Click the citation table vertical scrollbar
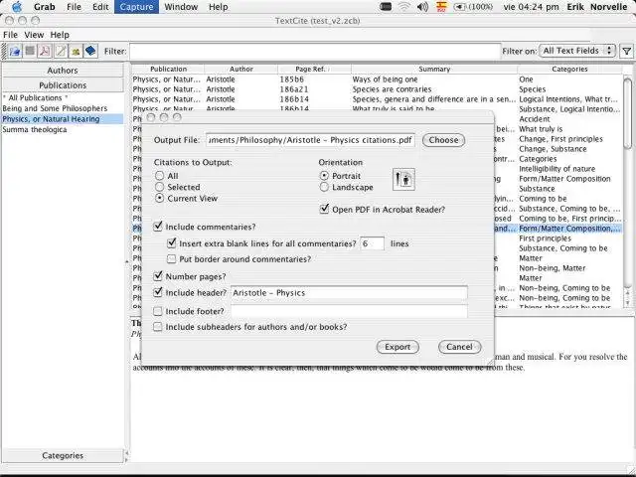 pyautogui.click(x=627, y=113)
